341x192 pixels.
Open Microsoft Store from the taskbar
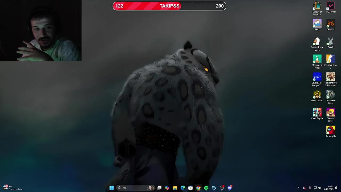tap(190, 188)
